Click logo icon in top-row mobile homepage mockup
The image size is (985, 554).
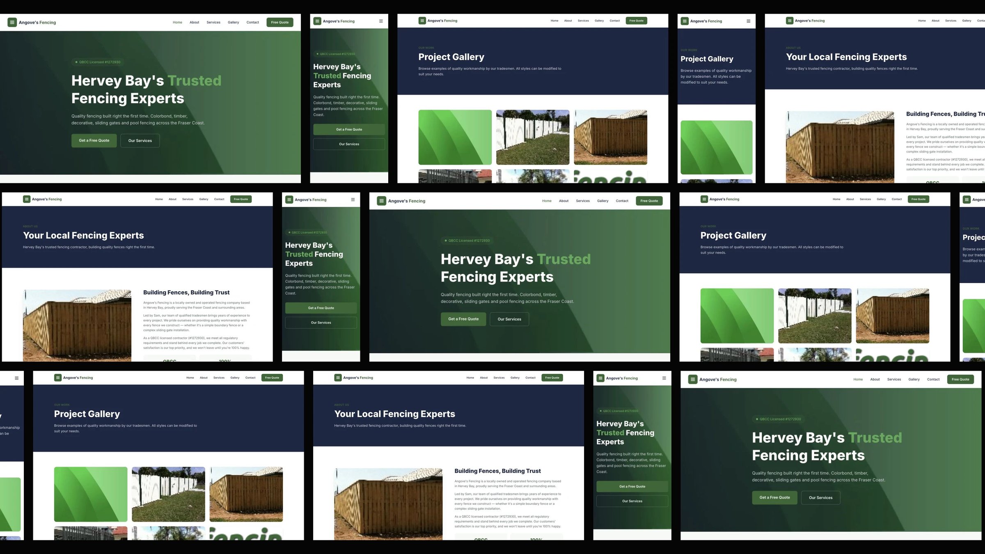(x=317, y=21)
